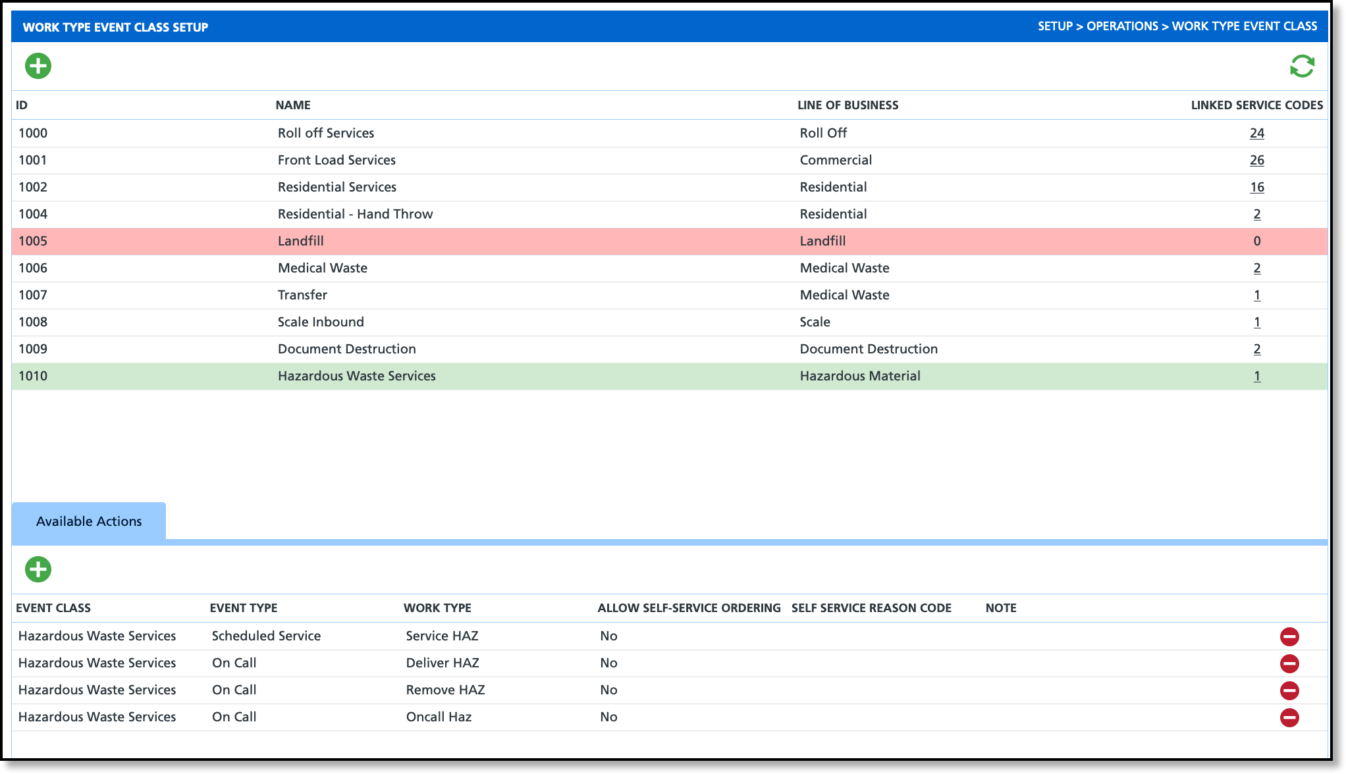Remove the Deliver HAZ action row
The height and width of the screenshot is (774, 1346).
tap(1289, 663)
